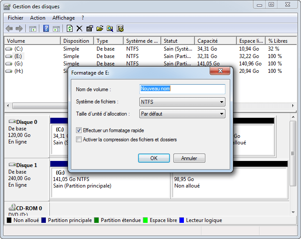Click the 34,31 Go capacity cell
This screenshot has width=301, height=239.
[x=207, y=49]
